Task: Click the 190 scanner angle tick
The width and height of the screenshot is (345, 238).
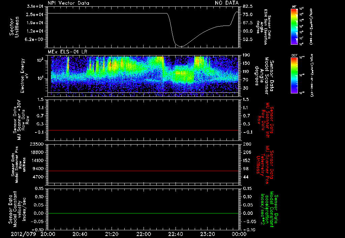Action: coord(247,55)
